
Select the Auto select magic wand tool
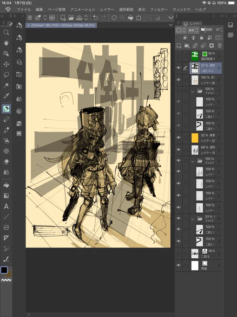click(6, 85)
